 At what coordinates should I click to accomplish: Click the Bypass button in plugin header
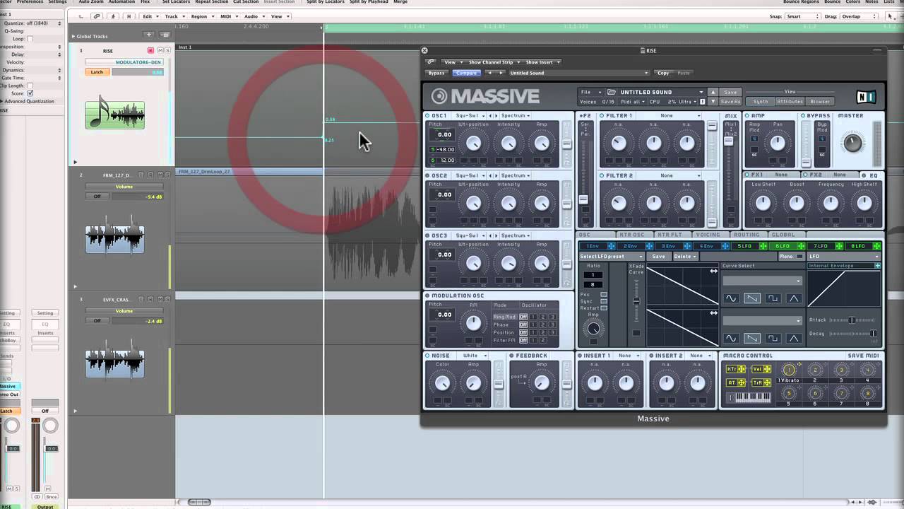(x=436, y=73)
